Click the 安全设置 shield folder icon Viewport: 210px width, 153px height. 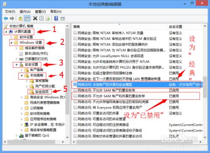[21, 65]
